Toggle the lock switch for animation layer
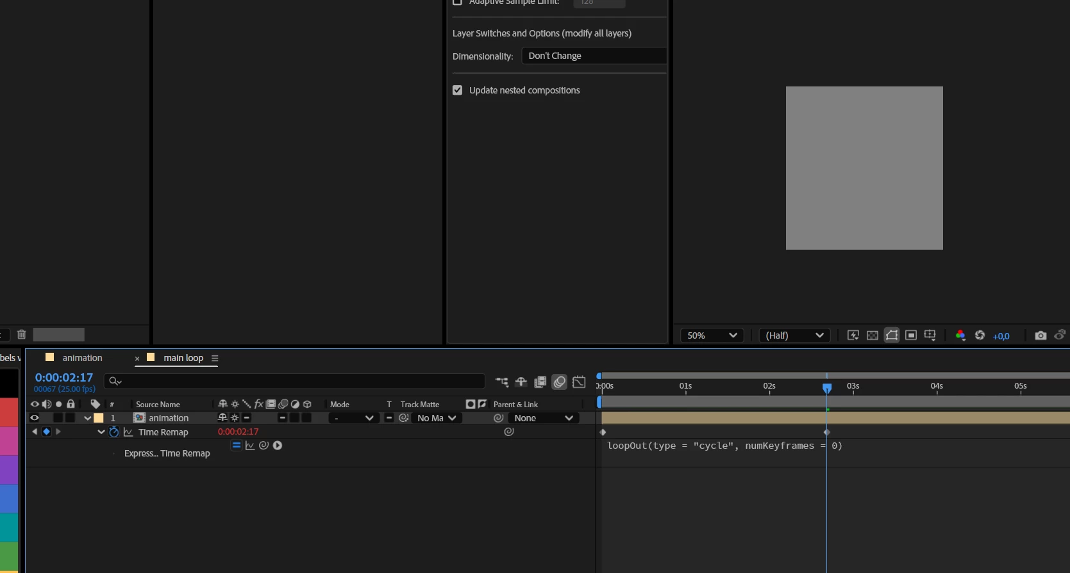 (71, 418)
